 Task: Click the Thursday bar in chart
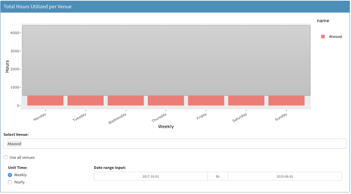166,101
